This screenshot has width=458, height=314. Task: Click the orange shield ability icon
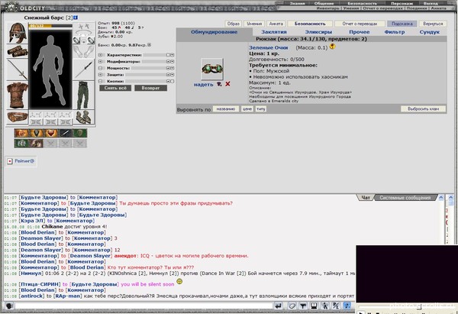click(36, 133)
